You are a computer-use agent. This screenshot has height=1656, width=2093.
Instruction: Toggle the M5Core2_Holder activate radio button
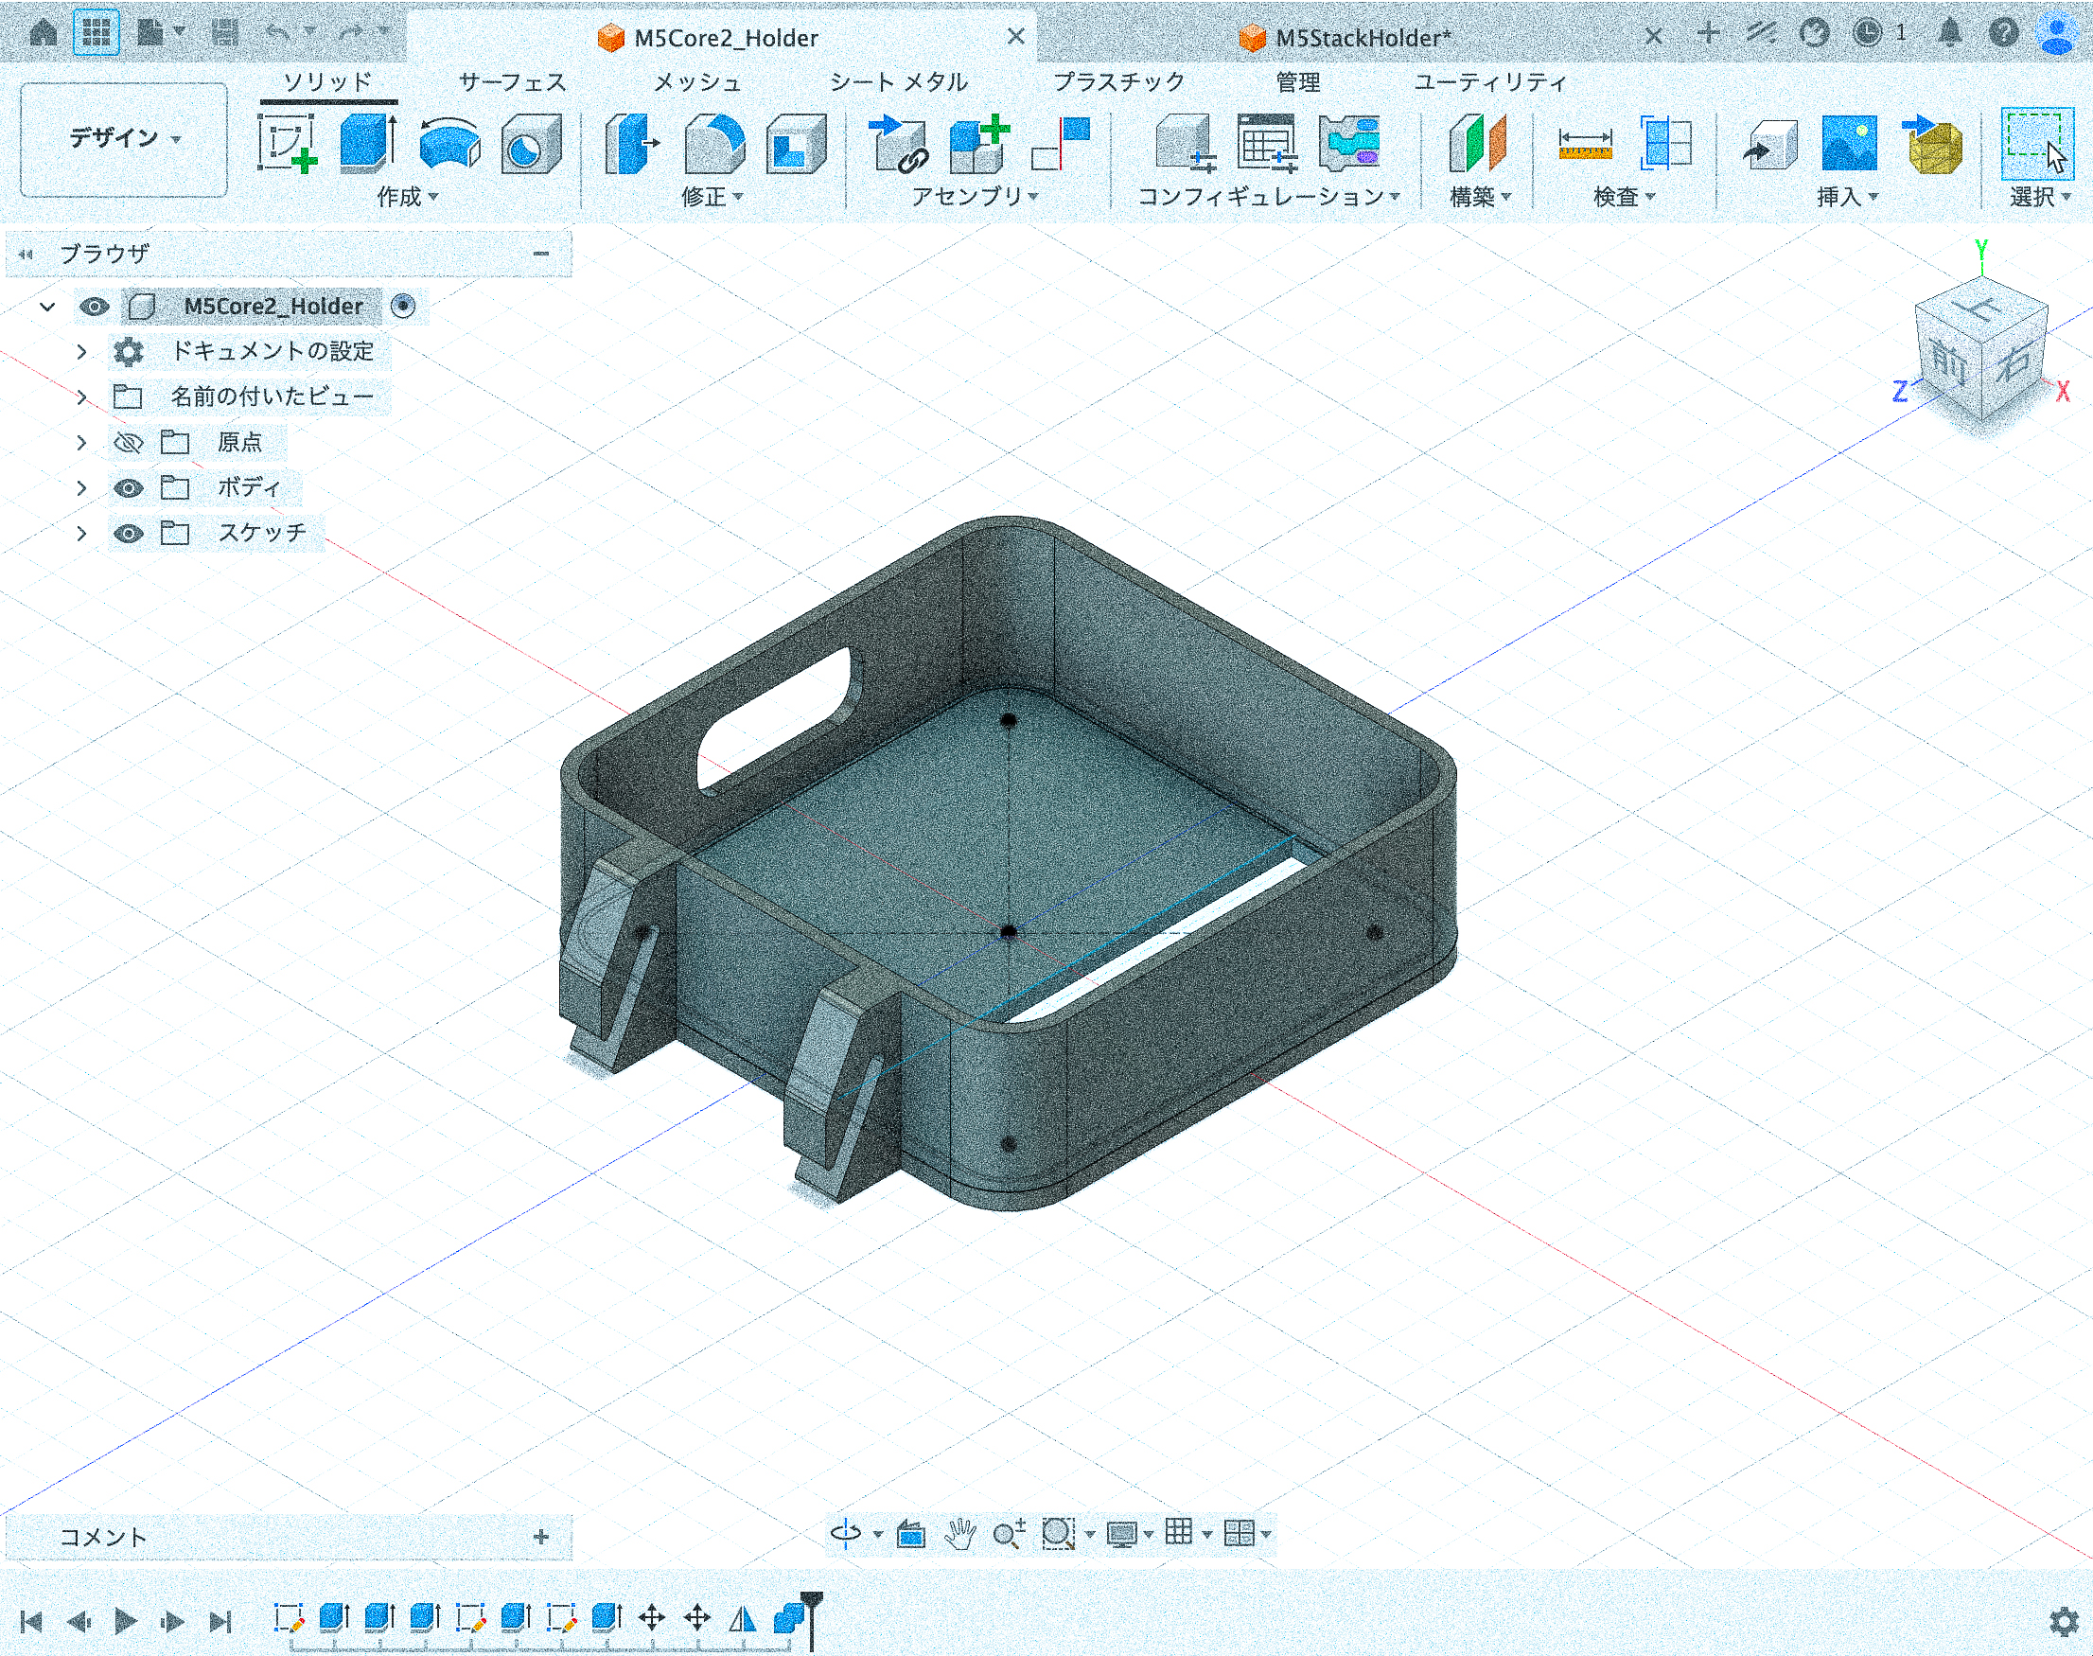point(403,307)
